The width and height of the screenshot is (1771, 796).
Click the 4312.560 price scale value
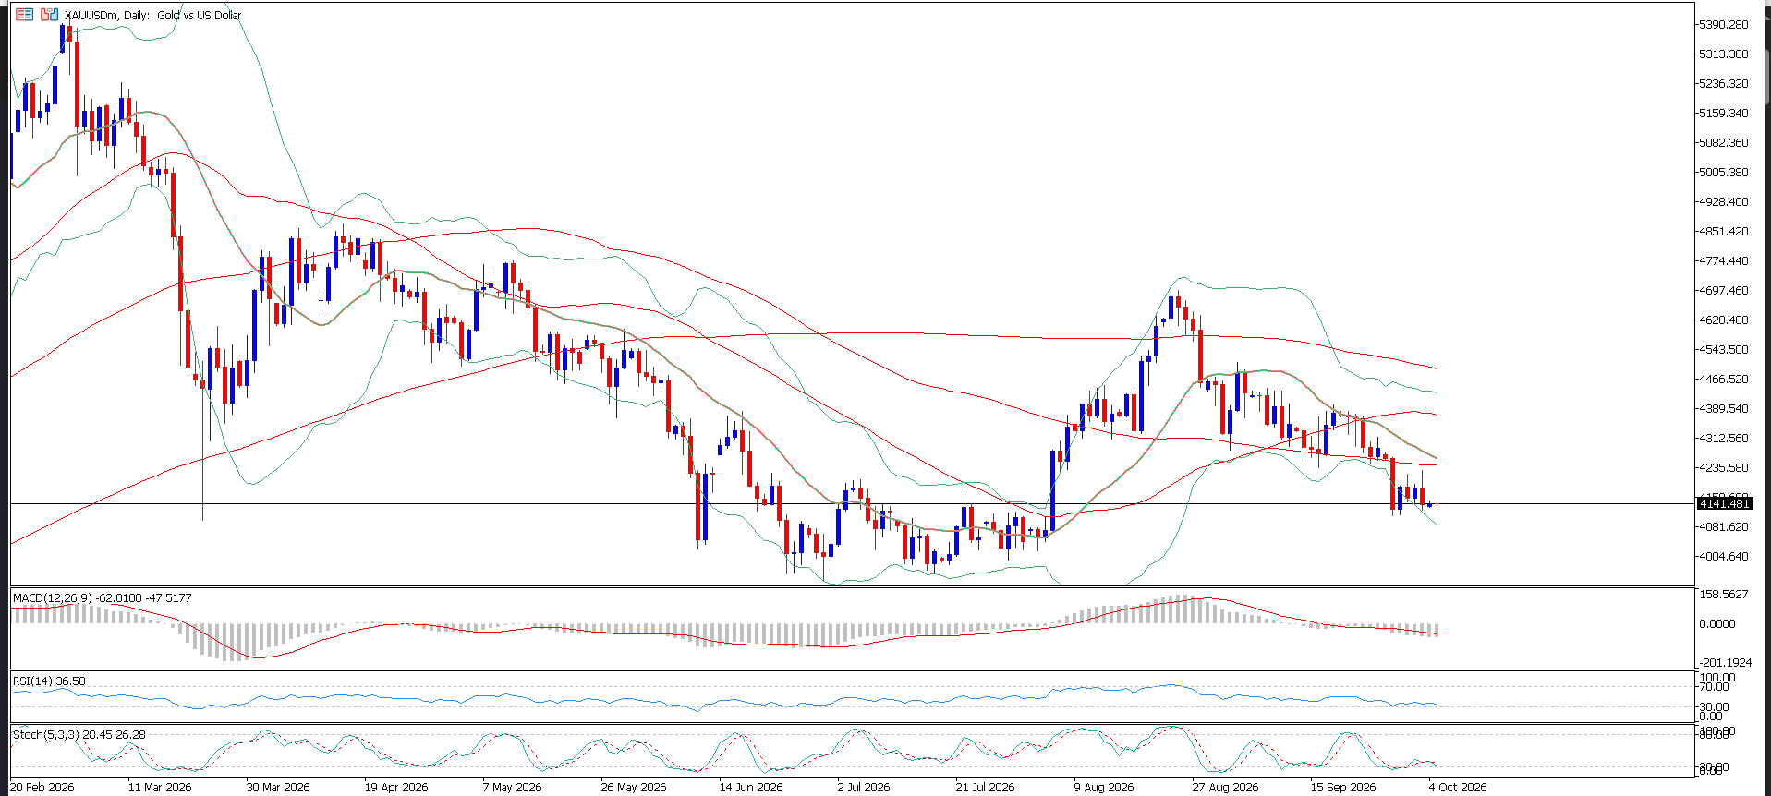[x=1724, y=438]
